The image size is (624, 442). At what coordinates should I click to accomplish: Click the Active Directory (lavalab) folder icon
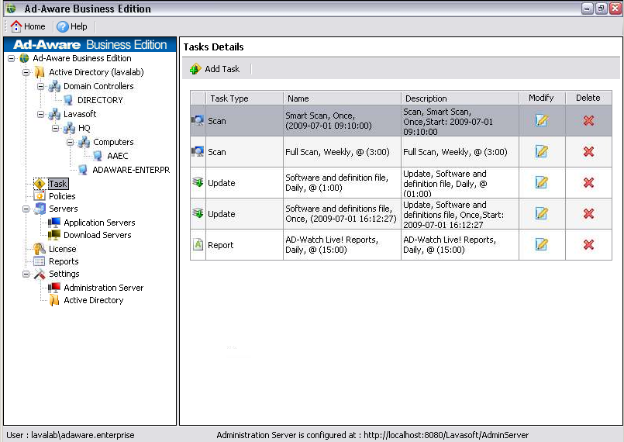point(40,72)
